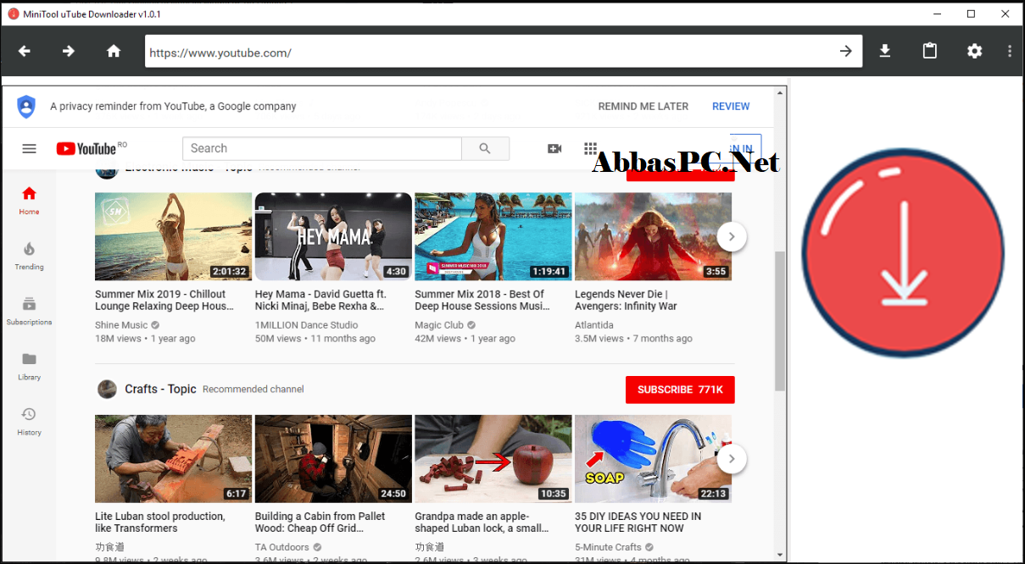The height and width of the screenshot is (564, 1025).
Task: Click the search magnifier button
Action: 485,148
